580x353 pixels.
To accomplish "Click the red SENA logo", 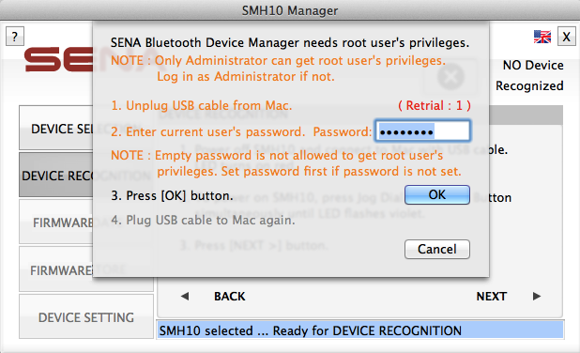I will click(58, 59).
